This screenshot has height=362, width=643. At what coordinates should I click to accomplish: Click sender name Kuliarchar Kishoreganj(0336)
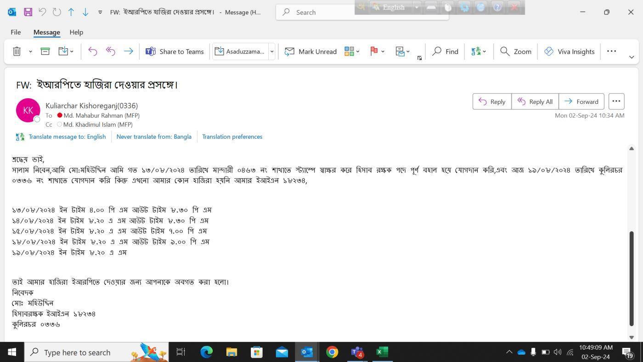click(91, 106)
